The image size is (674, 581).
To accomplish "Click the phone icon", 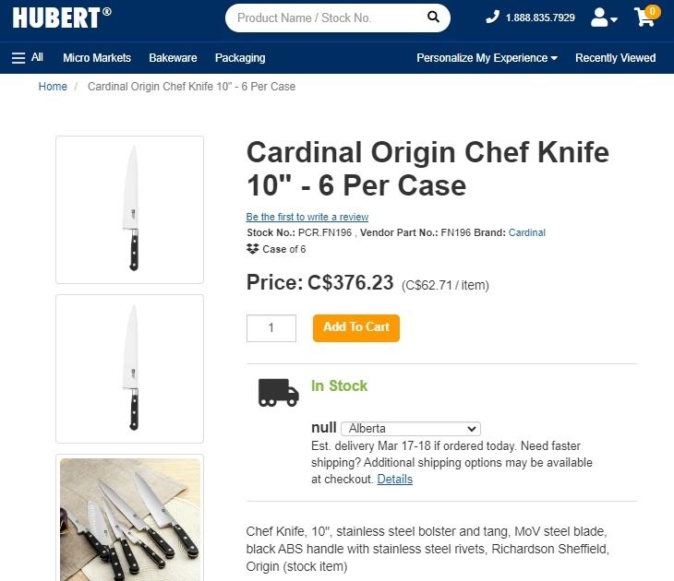I will (492, 18).
